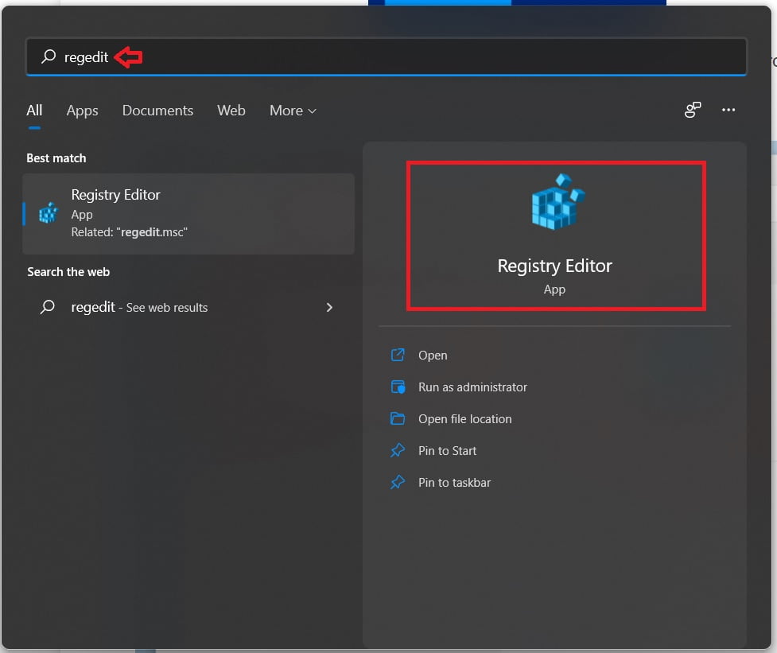
Task: Click the web search magnifier icon
Action: pyautogui.click(x=48, y=307)
